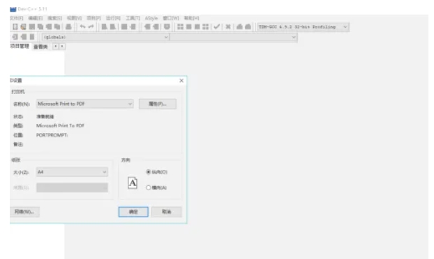Click the Replace toolbar icon
Viewport: 434px width, 259px height.
pos(112,26)
